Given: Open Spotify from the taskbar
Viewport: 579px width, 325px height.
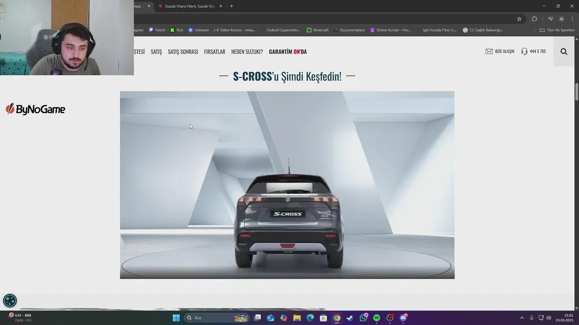Looking at the screenshot, I should click(377, 318).
